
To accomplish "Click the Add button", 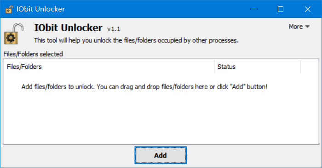I will [x=161, y=155].
